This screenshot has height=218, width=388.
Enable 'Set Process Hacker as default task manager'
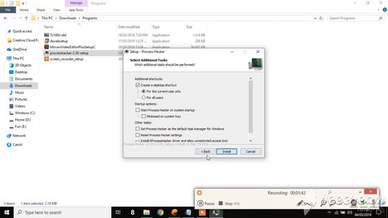tap(138, 129)
